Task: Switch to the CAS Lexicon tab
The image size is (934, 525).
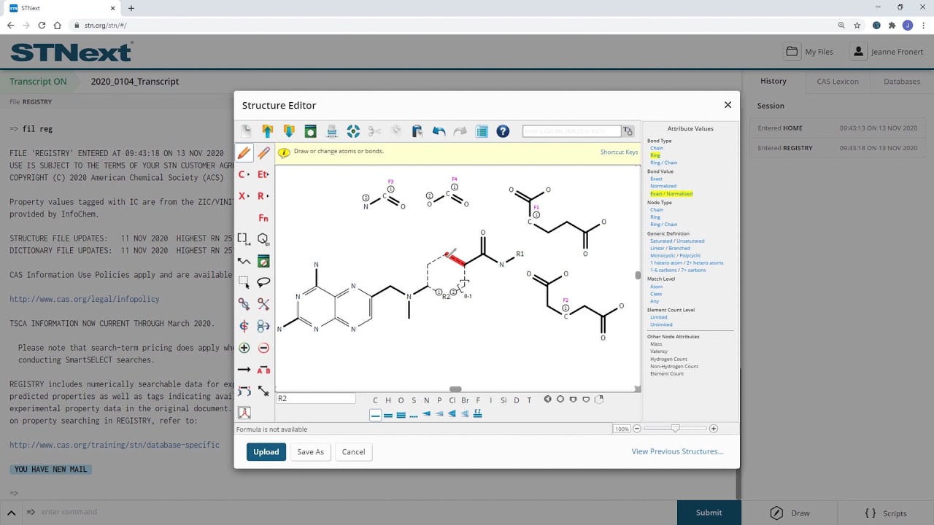Action: click(838, 81)
